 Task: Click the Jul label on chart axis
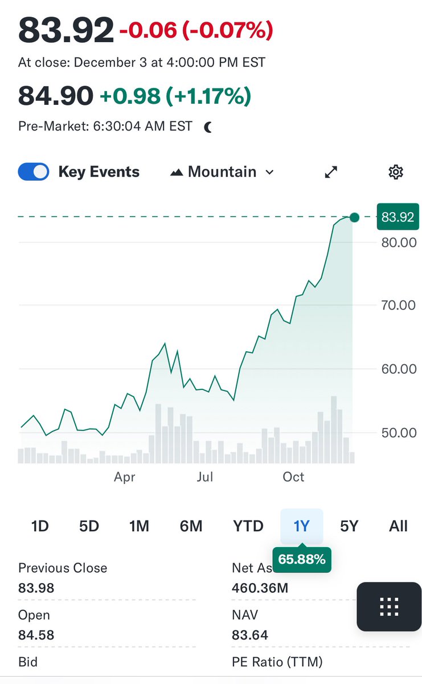(205, 477)
